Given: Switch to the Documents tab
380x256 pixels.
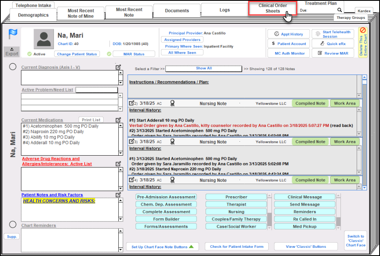Looking at the screenshot, I should pos(177,11).
